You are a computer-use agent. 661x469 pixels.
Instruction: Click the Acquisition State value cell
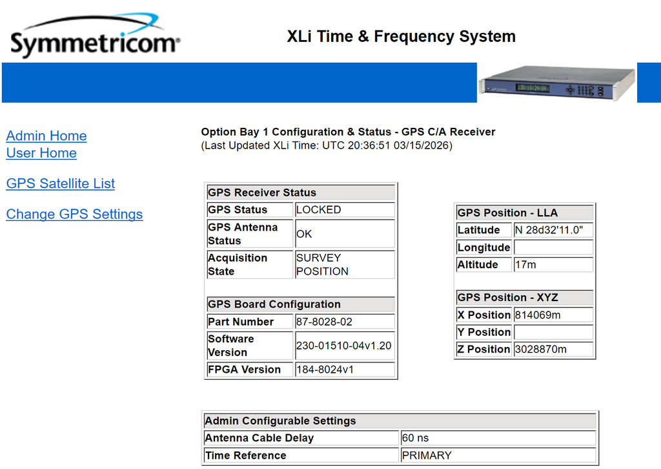[x=344, y=264]
